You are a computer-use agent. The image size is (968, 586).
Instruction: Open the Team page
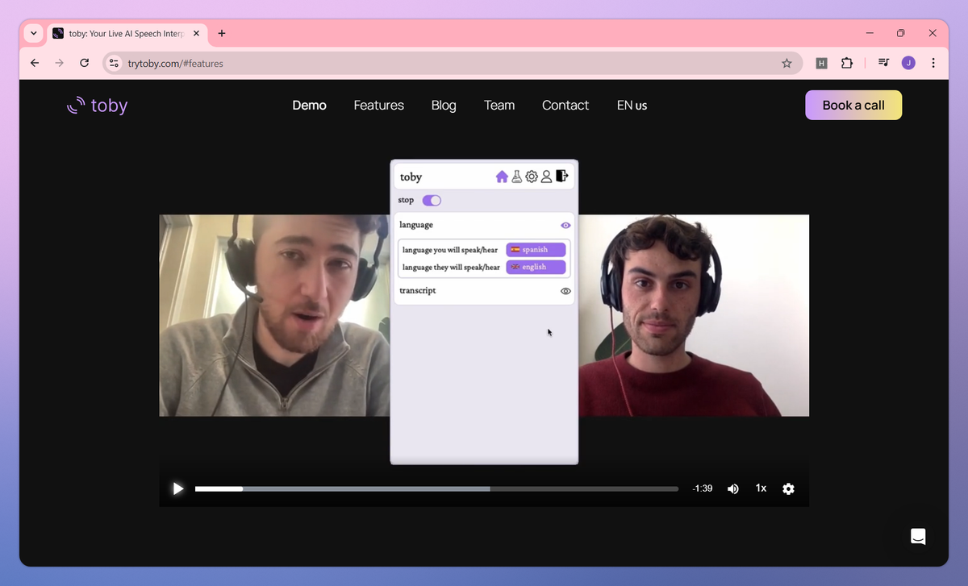click(x=499, y=106)
